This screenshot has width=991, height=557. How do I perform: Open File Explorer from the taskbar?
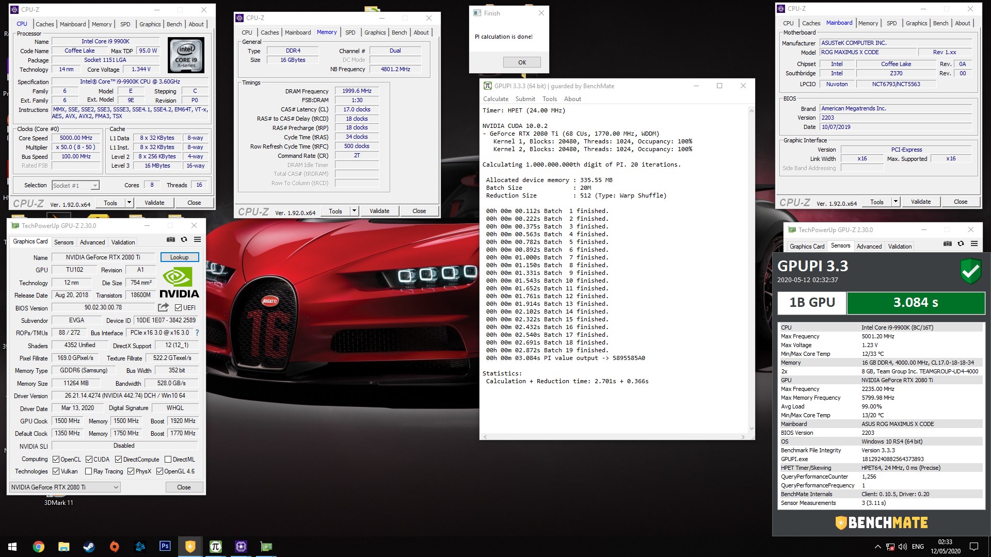coord(63,547)
